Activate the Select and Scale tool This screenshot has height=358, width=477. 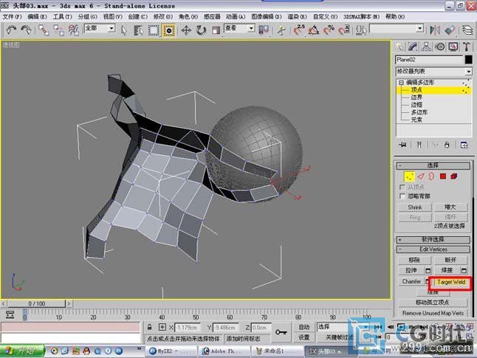pyautogui.click(x=216, y=30)
